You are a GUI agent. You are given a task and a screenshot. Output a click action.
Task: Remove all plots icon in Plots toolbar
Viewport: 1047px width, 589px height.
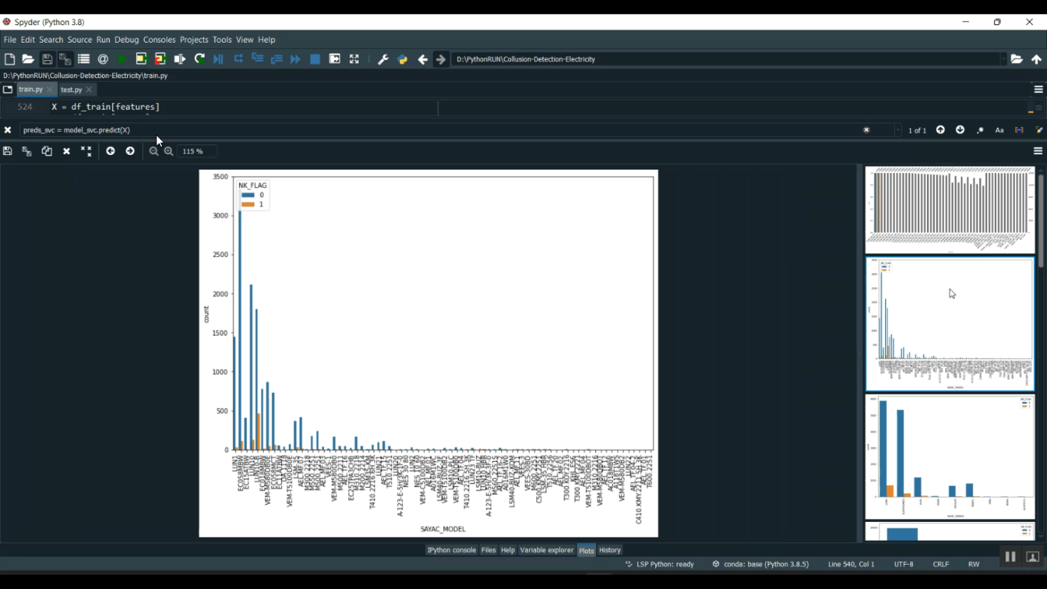(86, 151)
